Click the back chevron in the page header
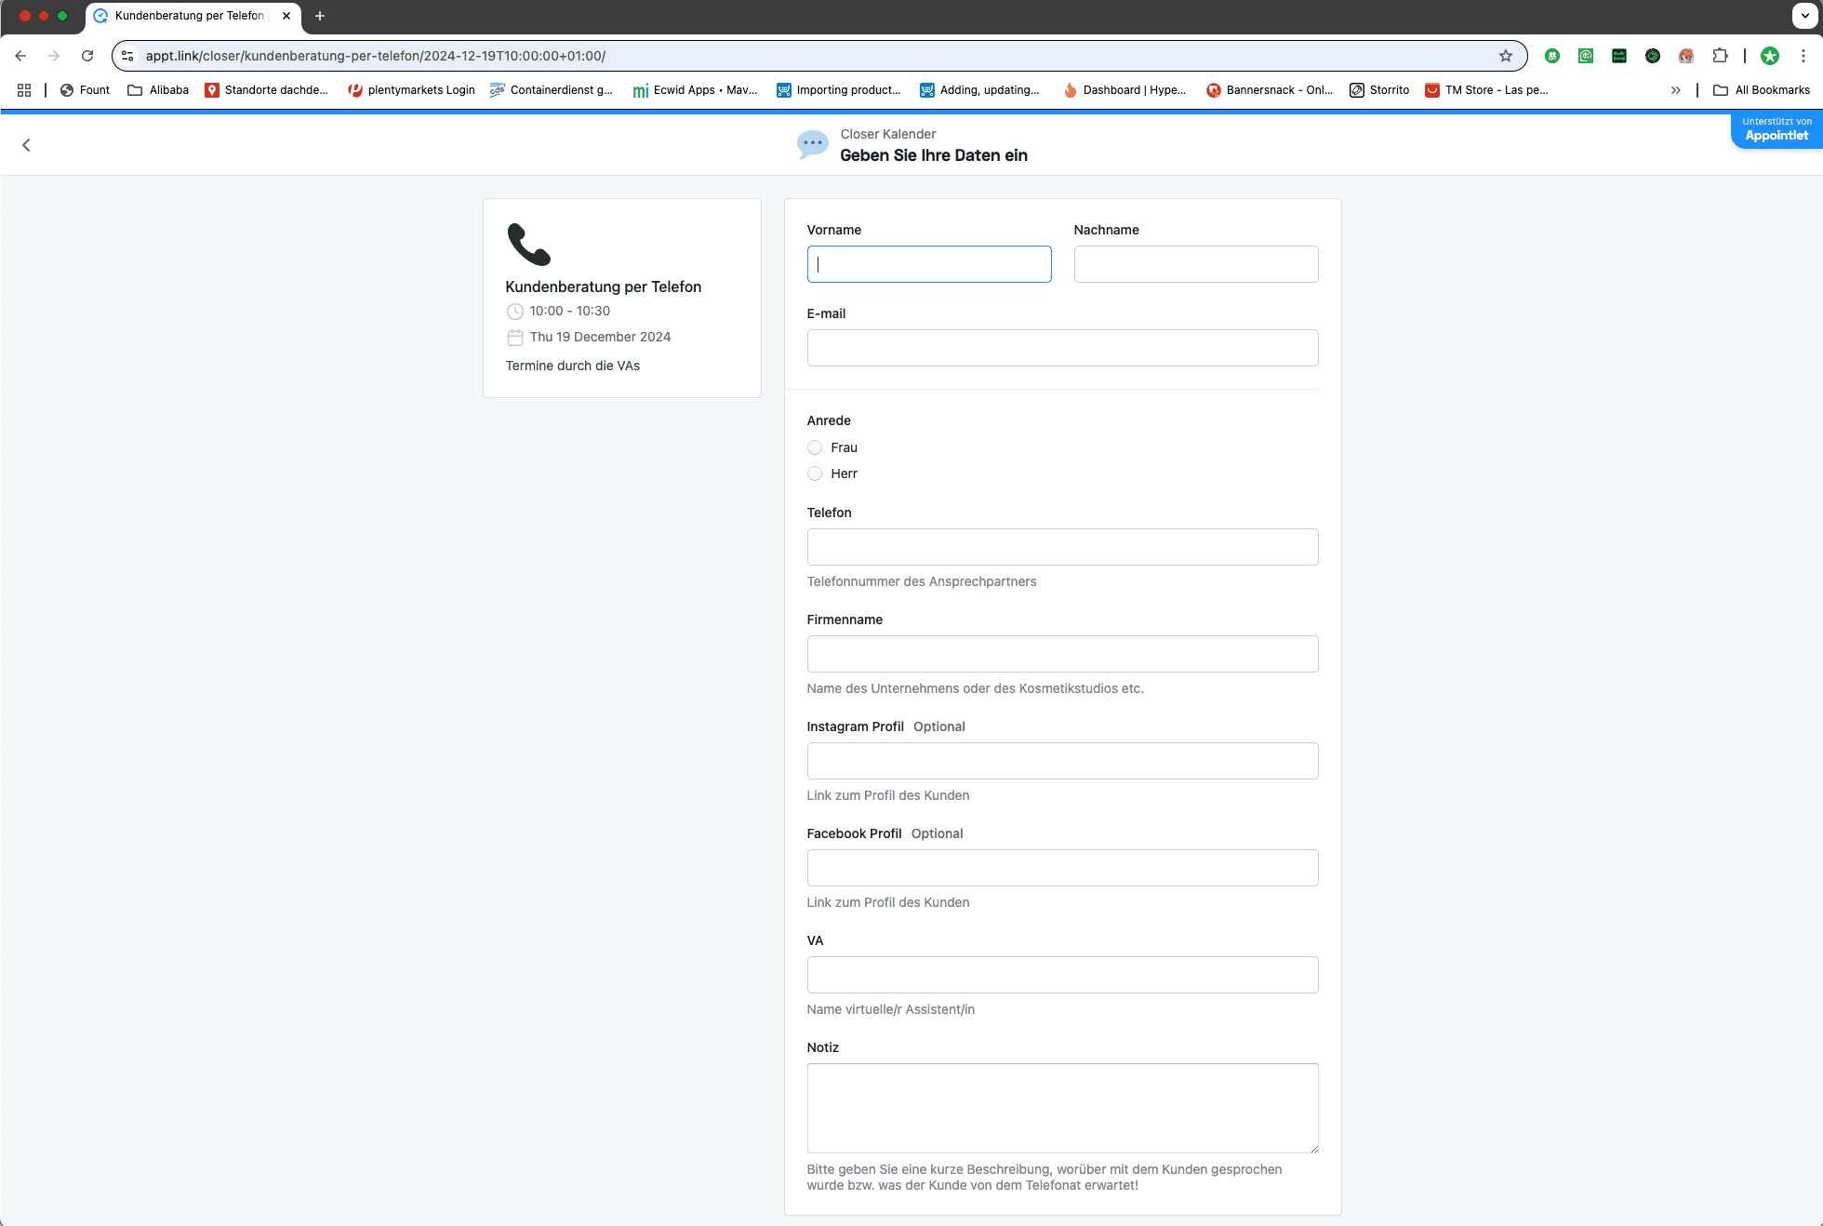The width and height of the screenshot is (1823, 1226). tap(26, 145)
